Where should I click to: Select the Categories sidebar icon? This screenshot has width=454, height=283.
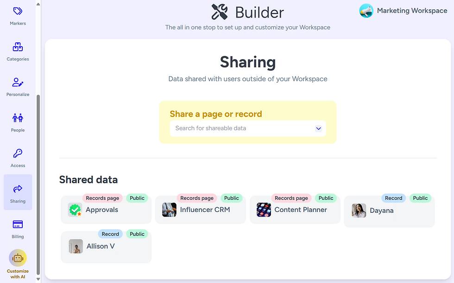18,50
